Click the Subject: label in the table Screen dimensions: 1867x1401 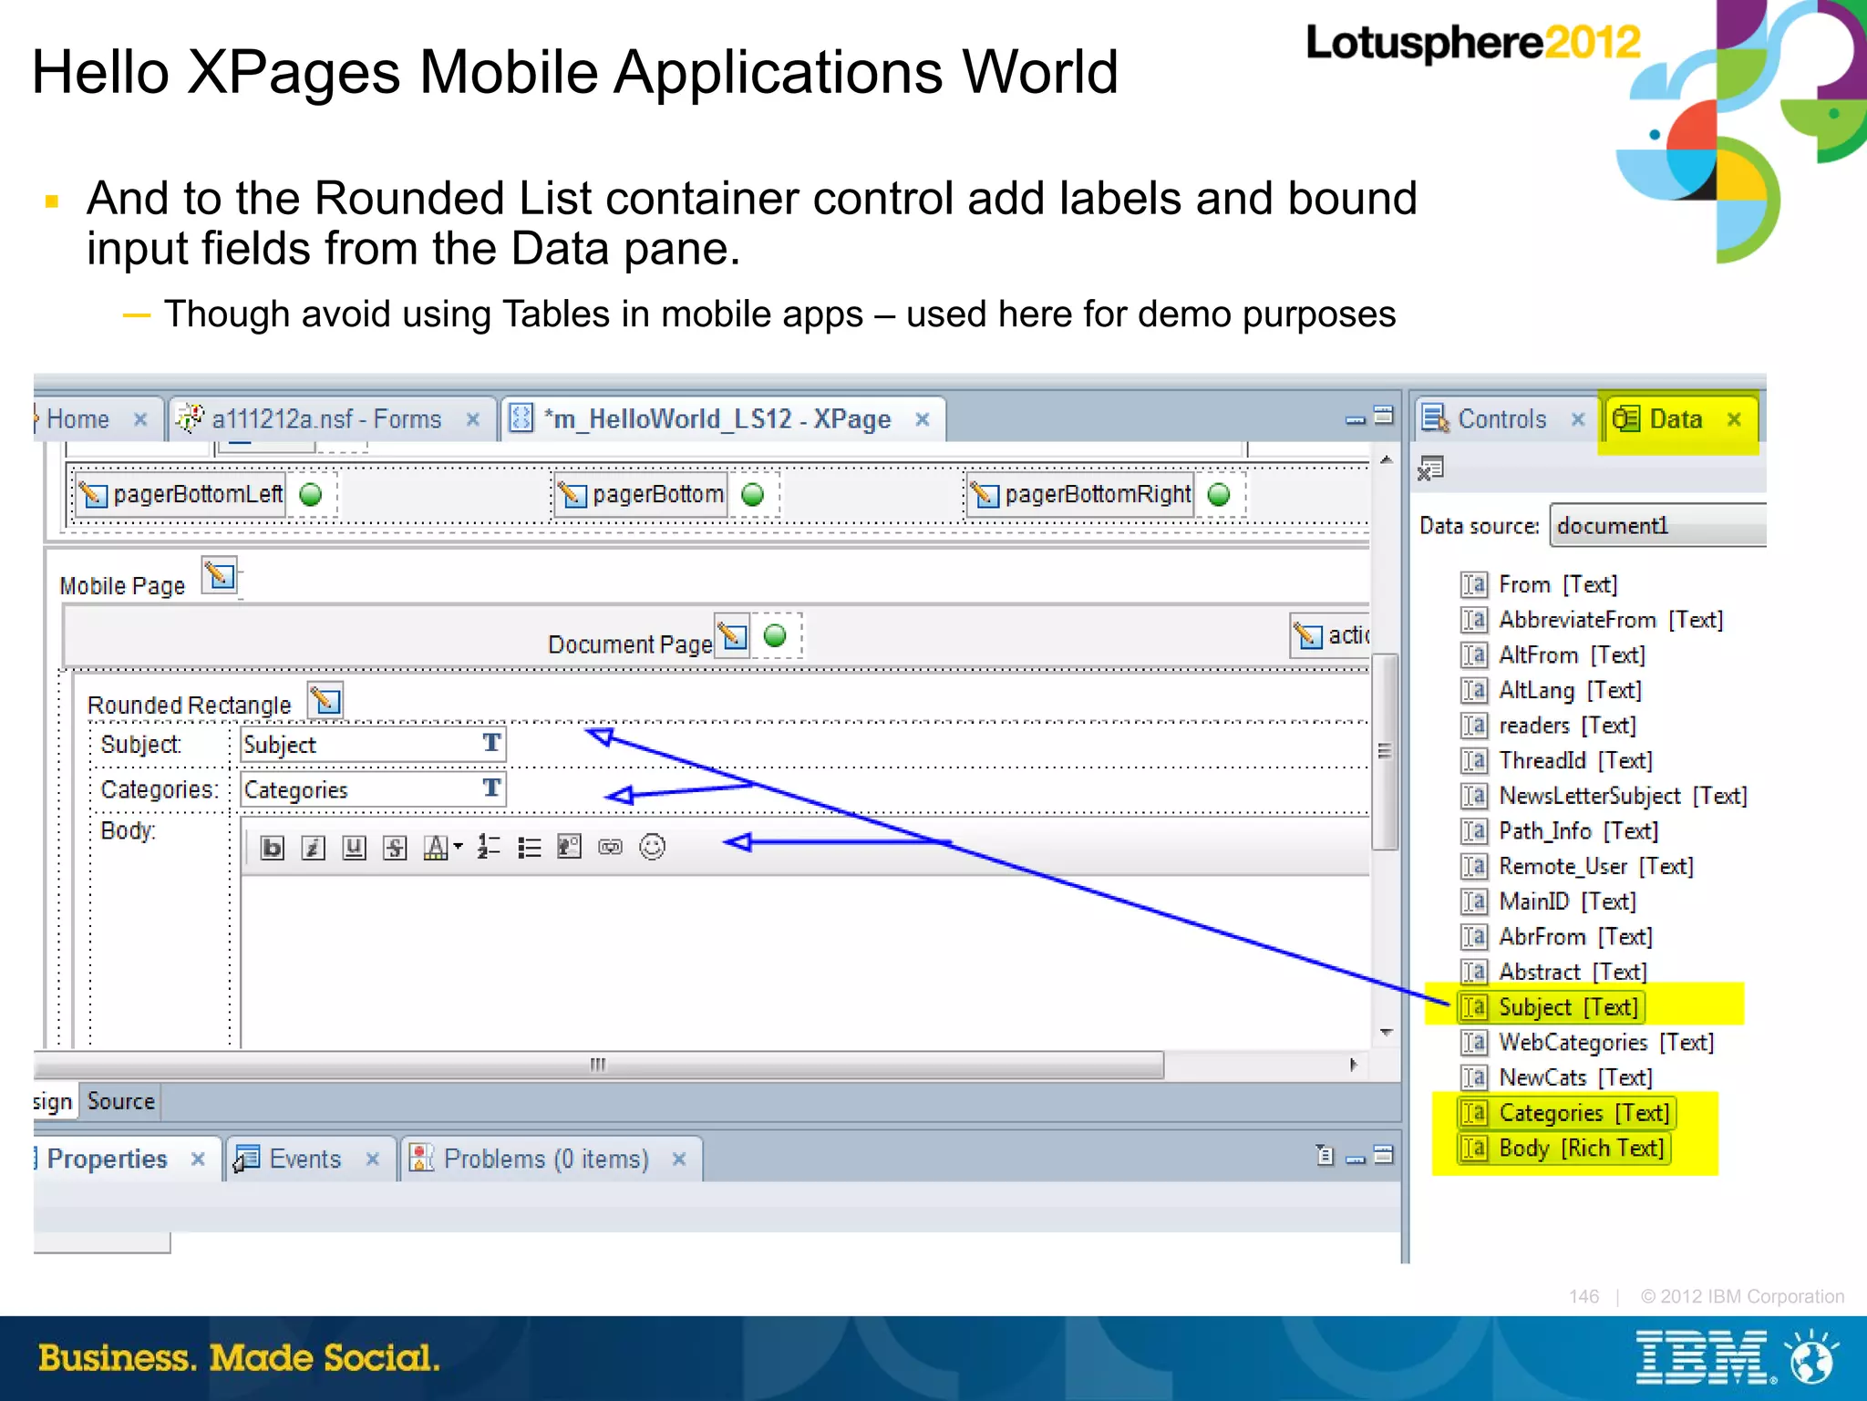[141, 745]
